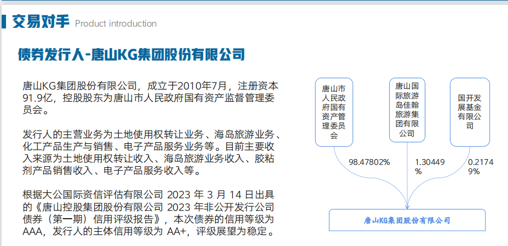Click the paragraph mentioning 注册资本 91.9亿
508x246 pixels.
point(151,99)
